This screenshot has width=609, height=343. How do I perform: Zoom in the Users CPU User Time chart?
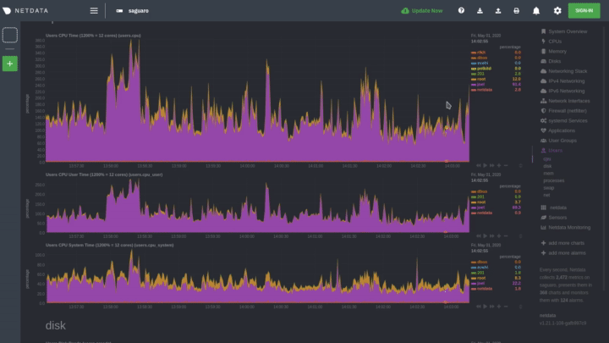(x=499, y=236)
